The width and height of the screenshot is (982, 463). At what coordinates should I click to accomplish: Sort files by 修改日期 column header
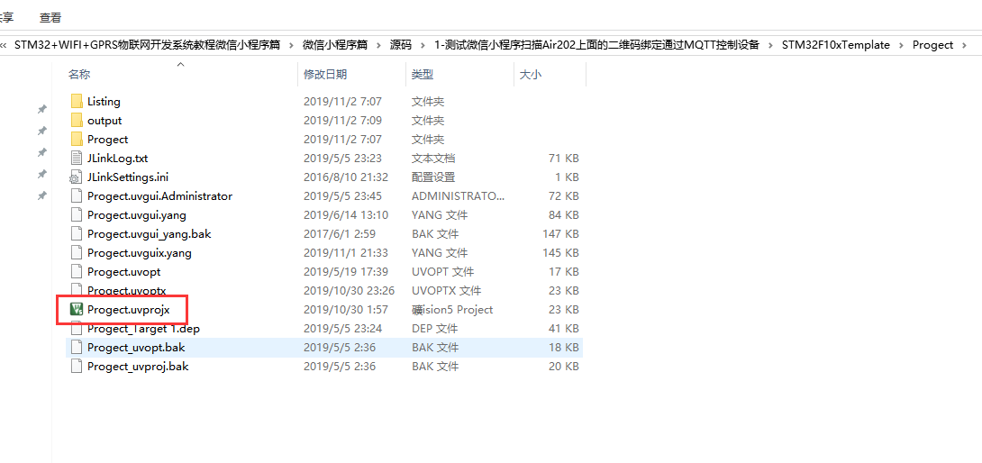point(325,75)
